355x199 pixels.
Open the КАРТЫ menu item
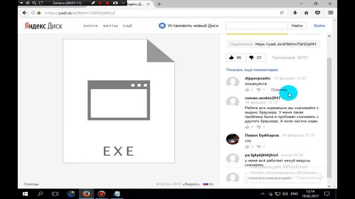click(x=110, y=26)
